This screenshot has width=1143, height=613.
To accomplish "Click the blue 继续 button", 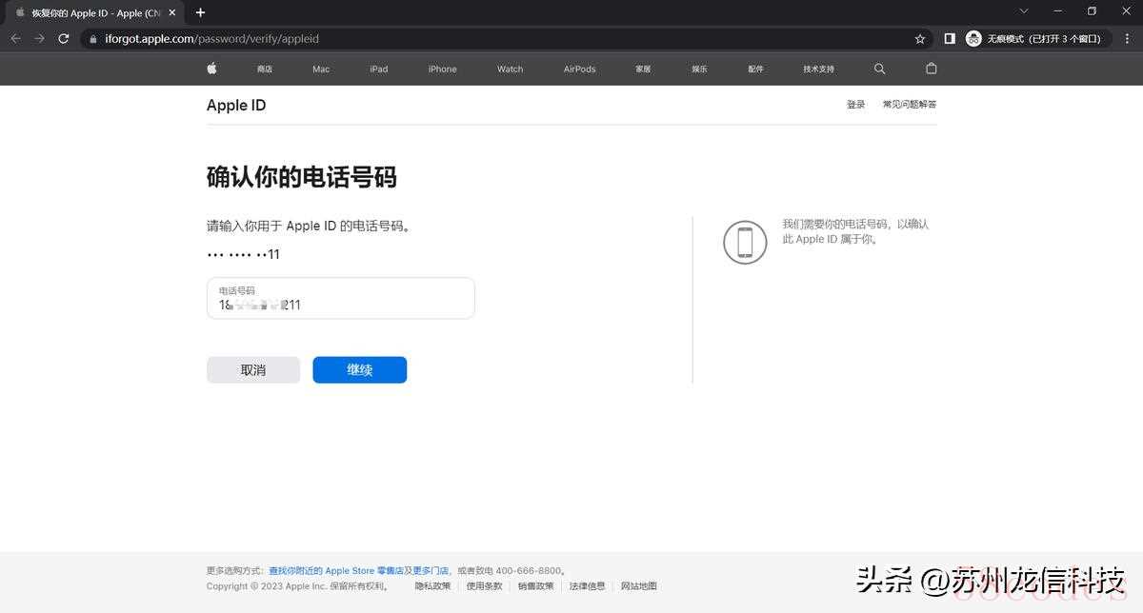I will pos(360,370).
